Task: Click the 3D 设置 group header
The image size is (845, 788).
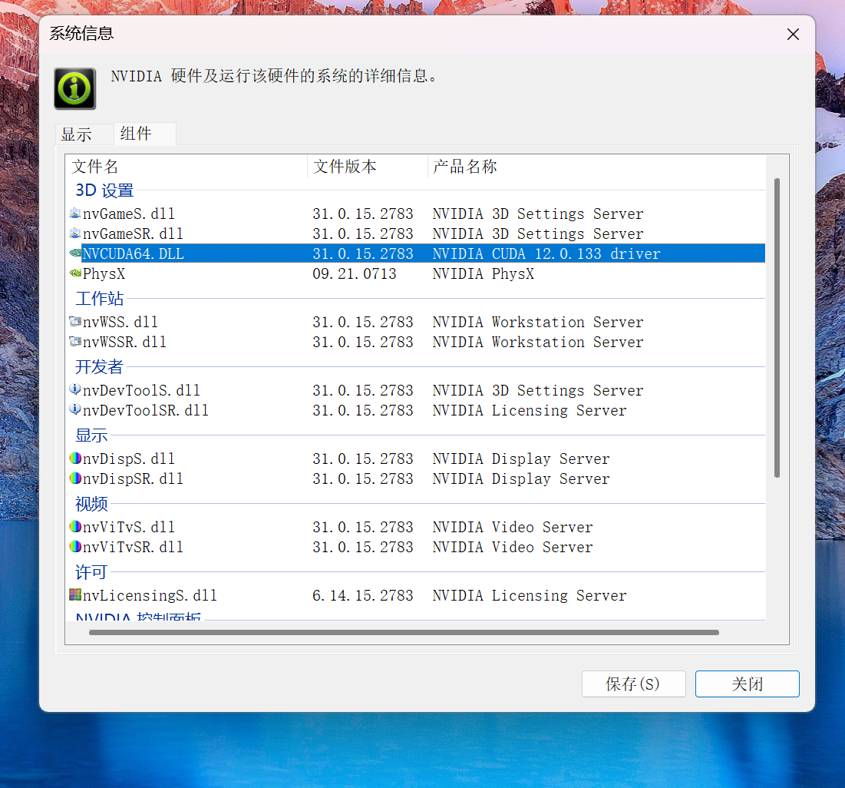Action: pos(104,190)
